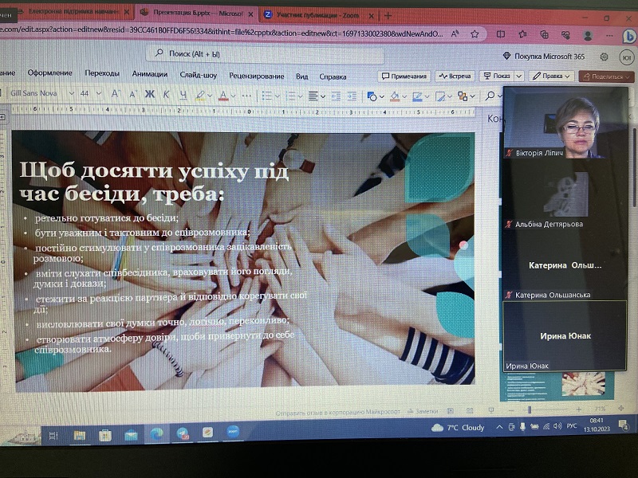Decrease list indent level

[x=336, y=96]
